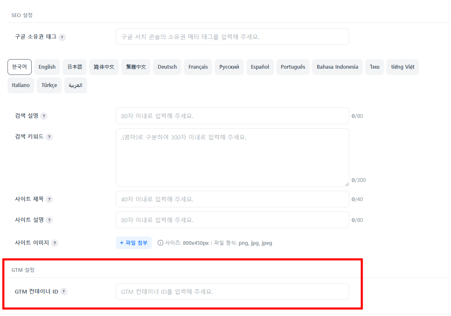
Task: Select the 한국어 language tab
Action: tap(20, 67)
